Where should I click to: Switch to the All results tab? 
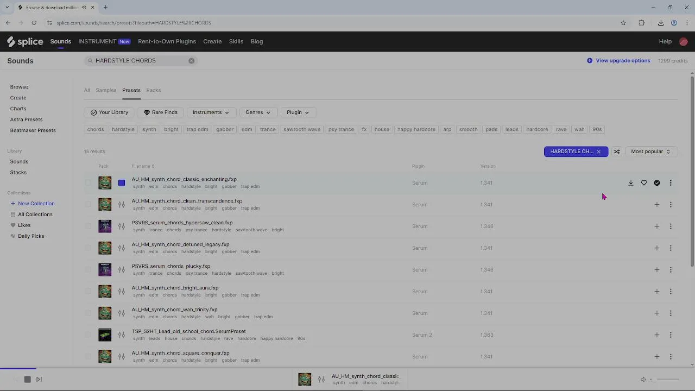(87, 90)
